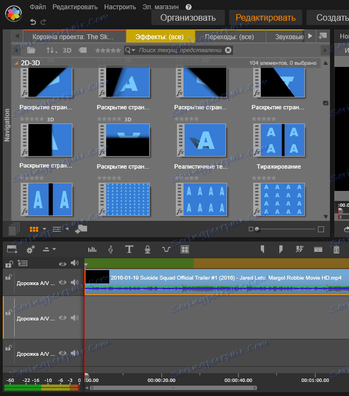Open timeline settings gear icon
The width and height of the screenshot is (349, 396).
click(30, 249)
